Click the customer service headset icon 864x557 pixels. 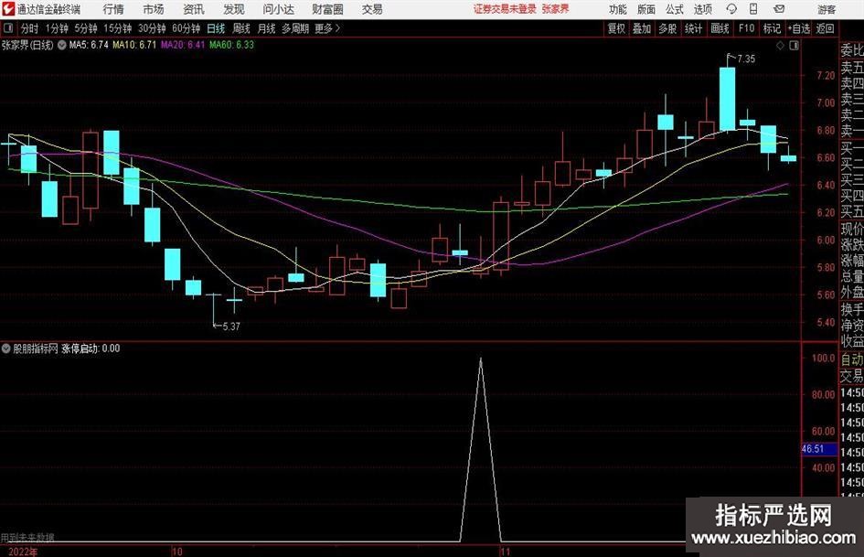coord(731,9)
